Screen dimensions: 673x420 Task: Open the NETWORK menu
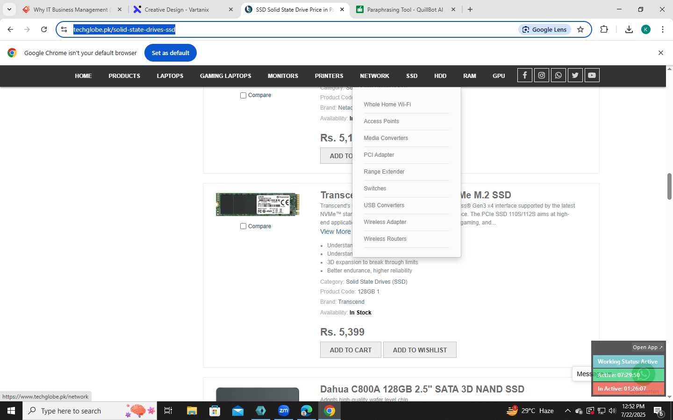coord(374,76)
